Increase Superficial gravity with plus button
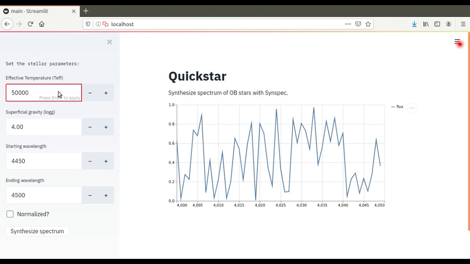470x264 pixels. click(x=106, y=127)
